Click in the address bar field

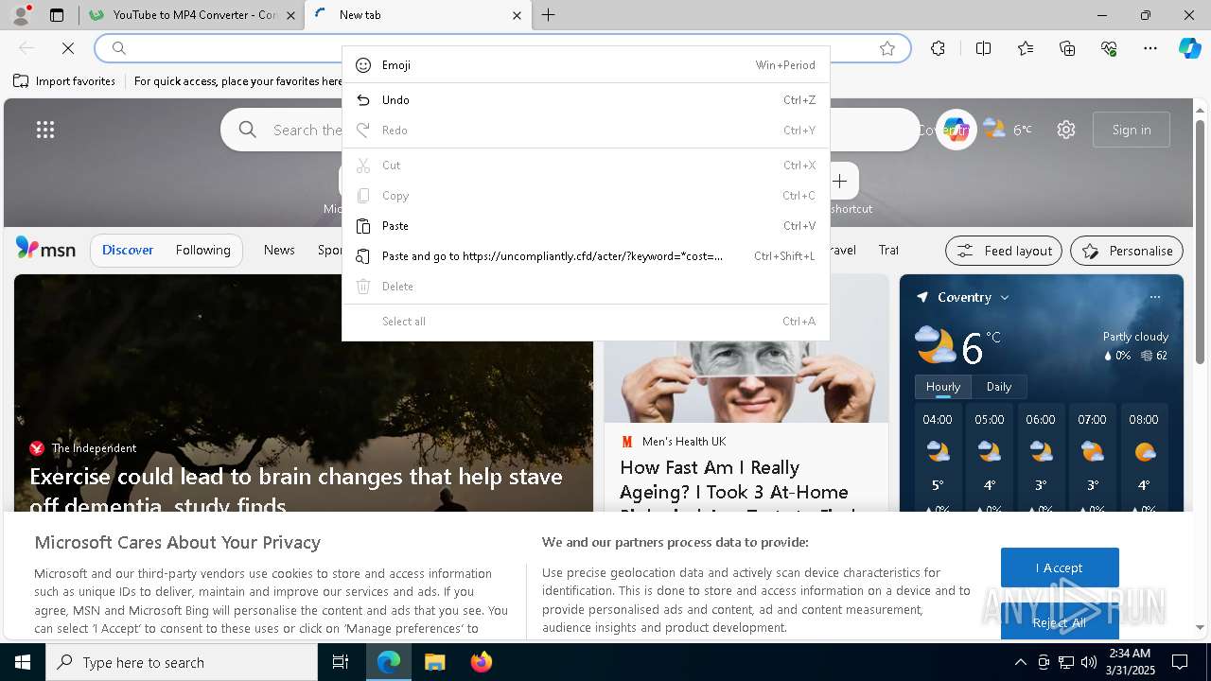(502, 48)
